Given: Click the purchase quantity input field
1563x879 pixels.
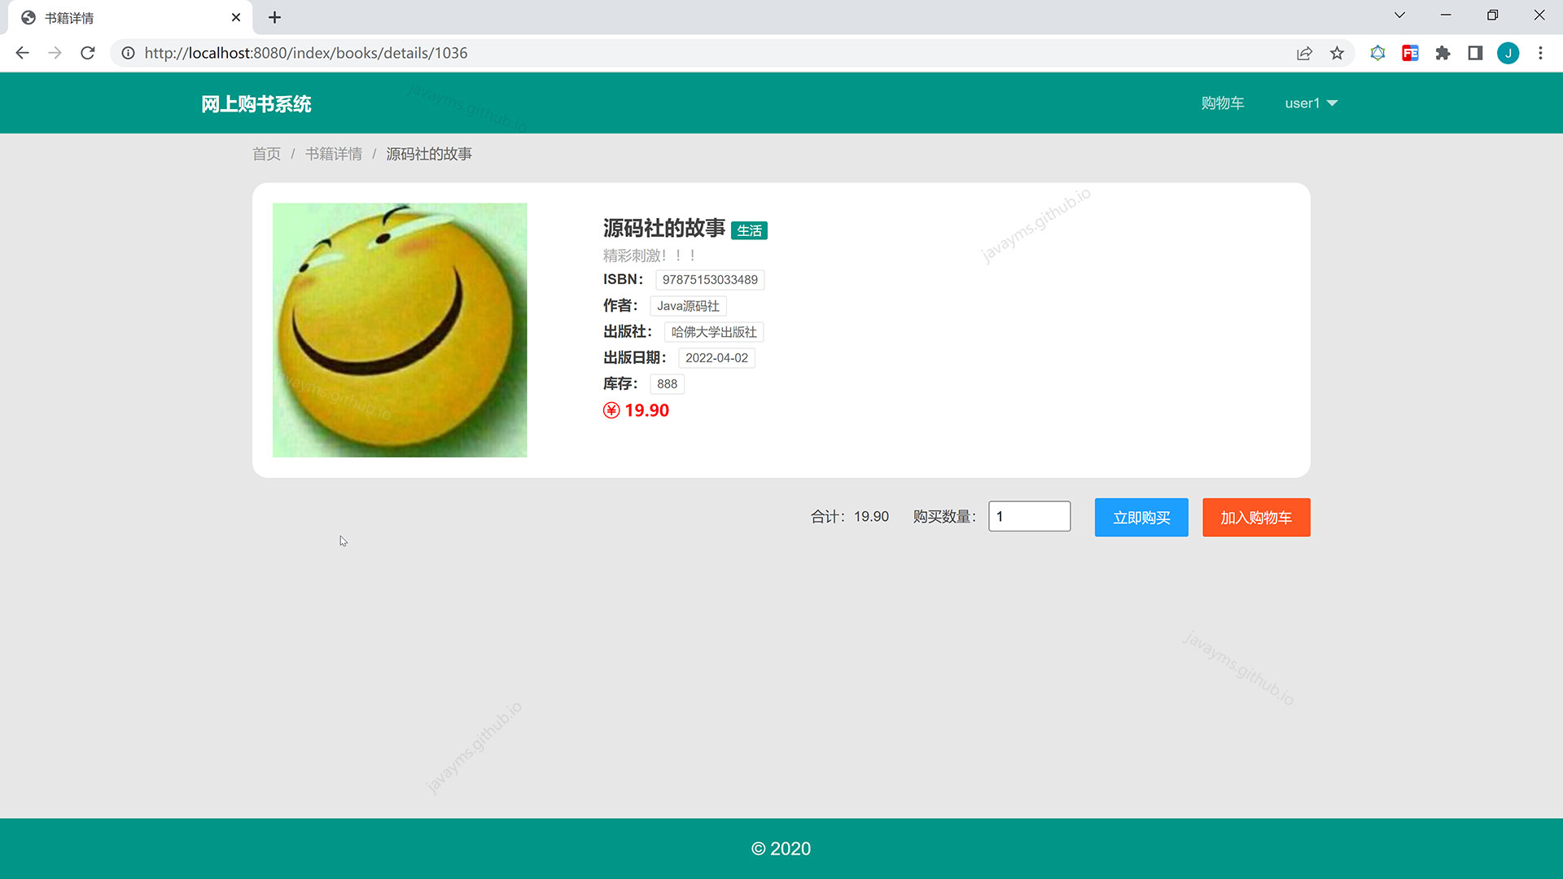Looking at the screenshot, I should tap(1029, 516).
